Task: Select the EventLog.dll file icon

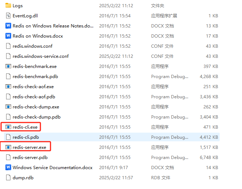Action: point(8,16)
